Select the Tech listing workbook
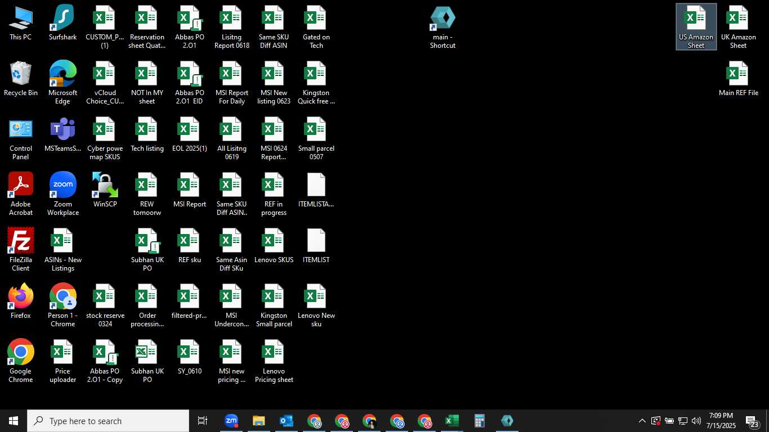Image resolution: width=769 pixels, height=432 pixels. click(x=147, y=135)
